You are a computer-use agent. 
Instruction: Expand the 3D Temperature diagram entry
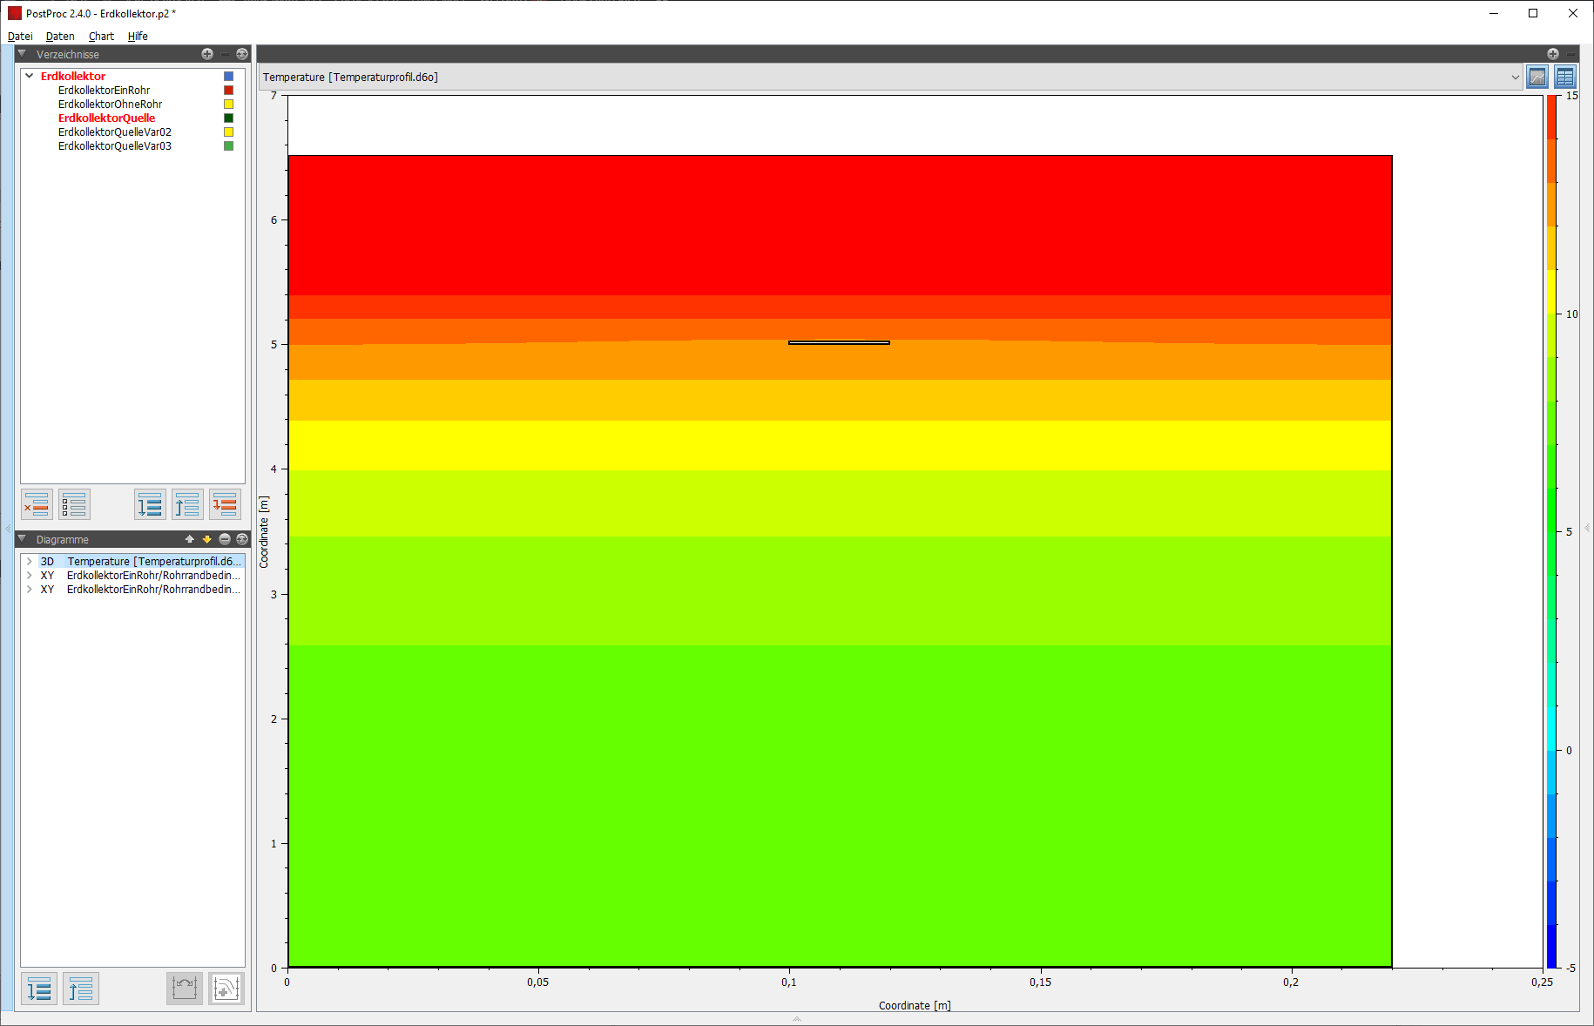[30, 562]
